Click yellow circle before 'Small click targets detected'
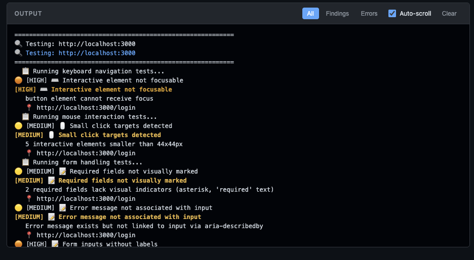This screenshot has width=474, height=260. pyautogui.click(x=18, y=125)
